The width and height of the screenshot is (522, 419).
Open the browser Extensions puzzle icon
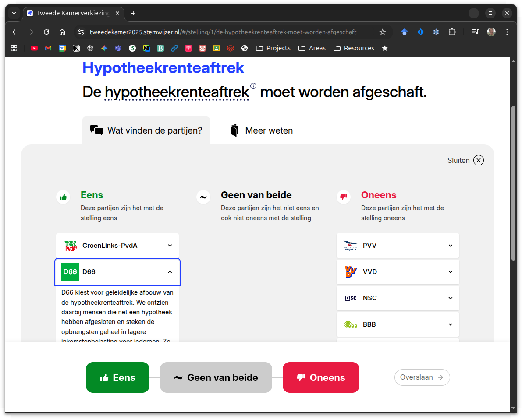click(x=452, y=32)
